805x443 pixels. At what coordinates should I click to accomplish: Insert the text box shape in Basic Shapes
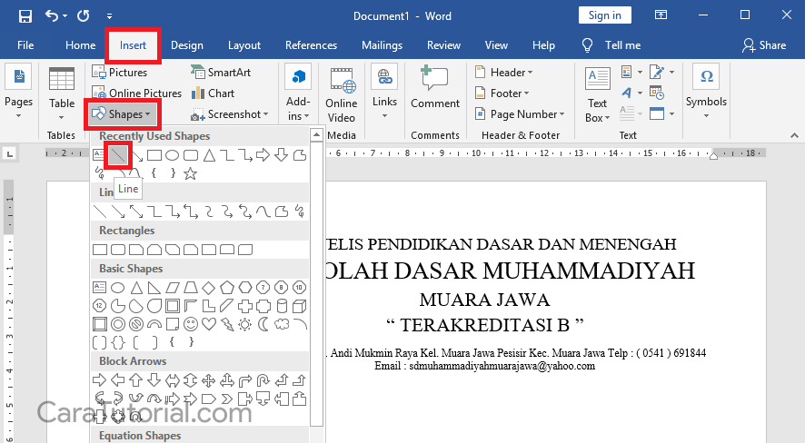[100, 288]
